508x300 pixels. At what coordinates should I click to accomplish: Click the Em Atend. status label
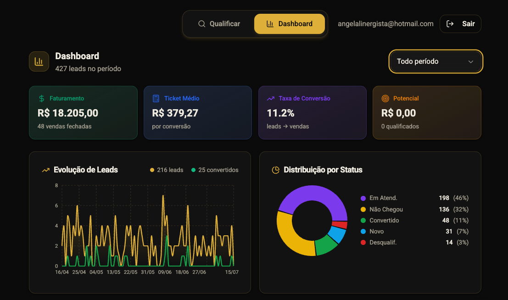[x=383, y=198]
